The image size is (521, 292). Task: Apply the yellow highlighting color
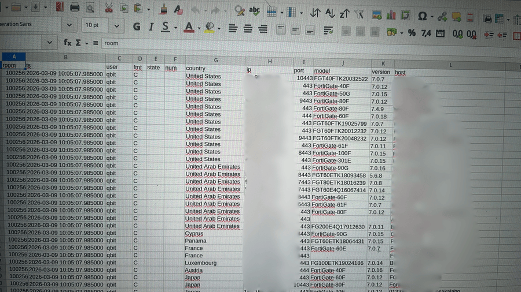coord(209,28)
